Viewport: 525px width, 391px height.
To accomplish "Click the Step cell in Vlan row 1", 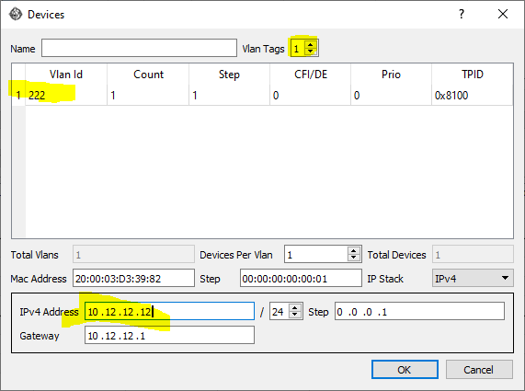I will 229,96.
